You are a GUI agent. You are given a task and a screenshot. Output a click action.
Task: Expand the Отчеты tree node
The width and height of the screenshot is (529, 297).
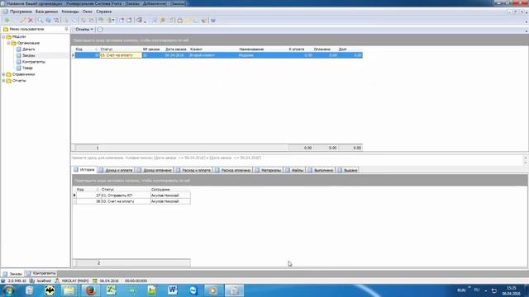click(x=3, y=81)
